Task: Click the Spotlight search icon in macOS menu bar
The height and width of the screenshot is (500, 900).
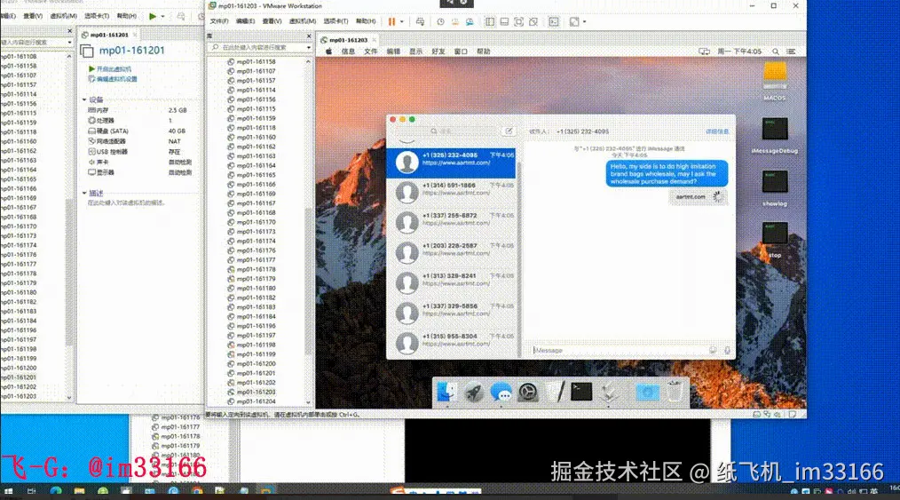Action: coord(776,52)
